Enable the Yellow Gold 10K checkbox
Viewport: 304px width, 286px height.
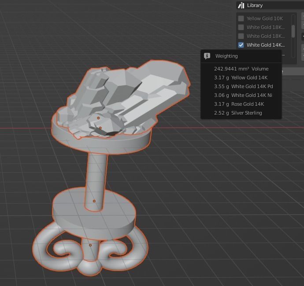click(x=241, y=19)
